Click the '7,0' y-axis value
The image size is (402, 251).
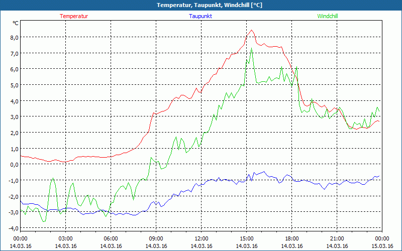(x=15, y=53)
